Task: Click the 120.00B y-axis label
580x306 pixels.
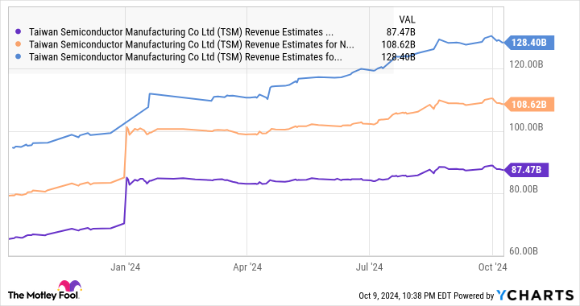Action: [526, 64]
